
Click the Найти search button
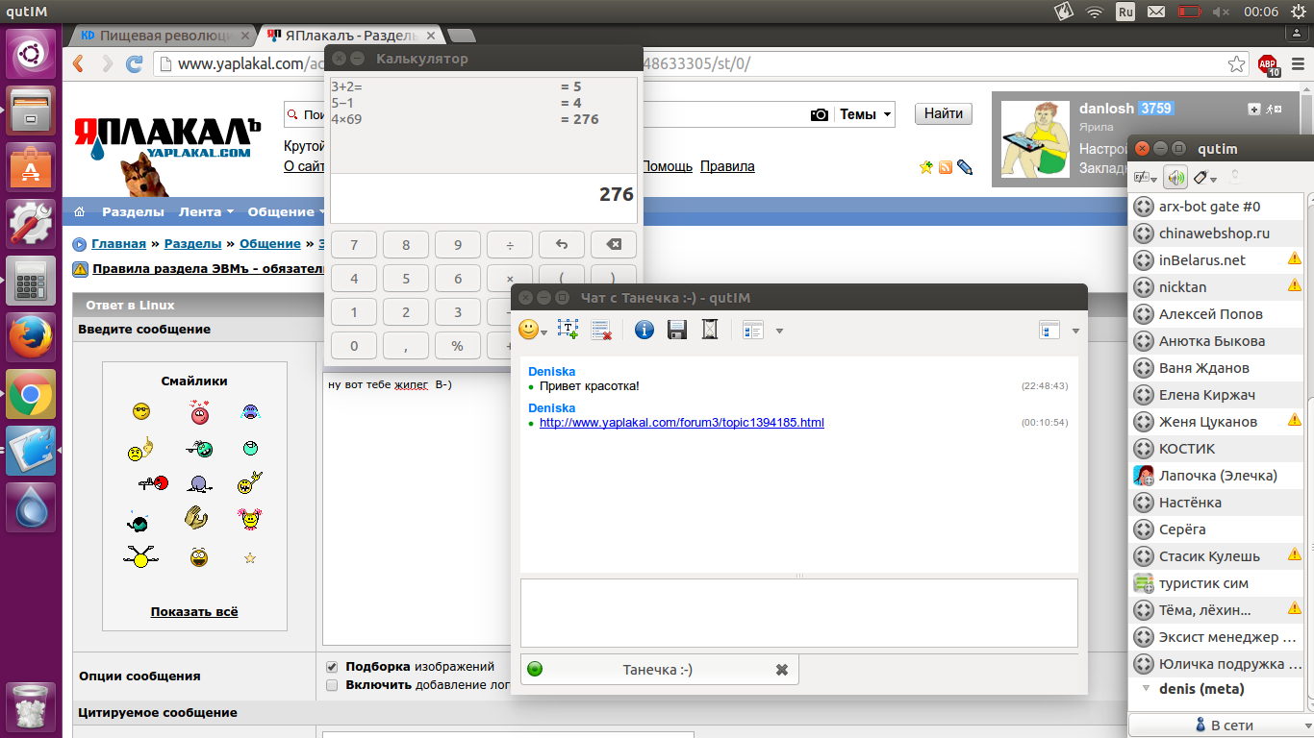(x=944, y=113)
